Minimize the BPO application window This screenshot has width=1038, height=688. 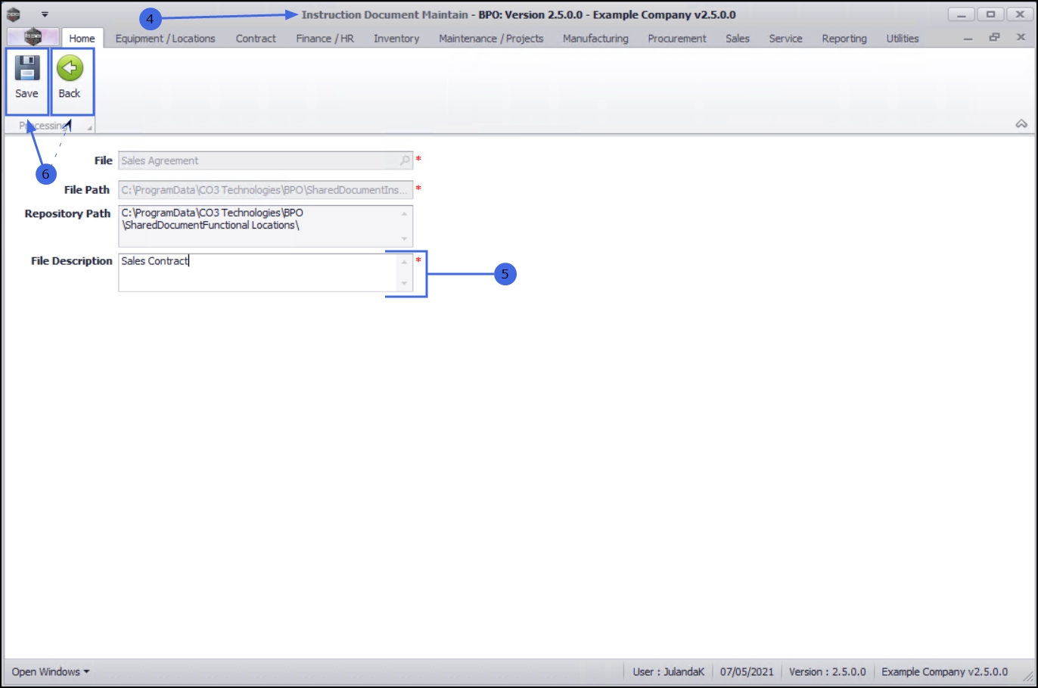(961, 14)
